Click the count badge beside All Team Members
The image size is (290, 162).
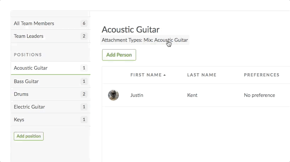84,24
